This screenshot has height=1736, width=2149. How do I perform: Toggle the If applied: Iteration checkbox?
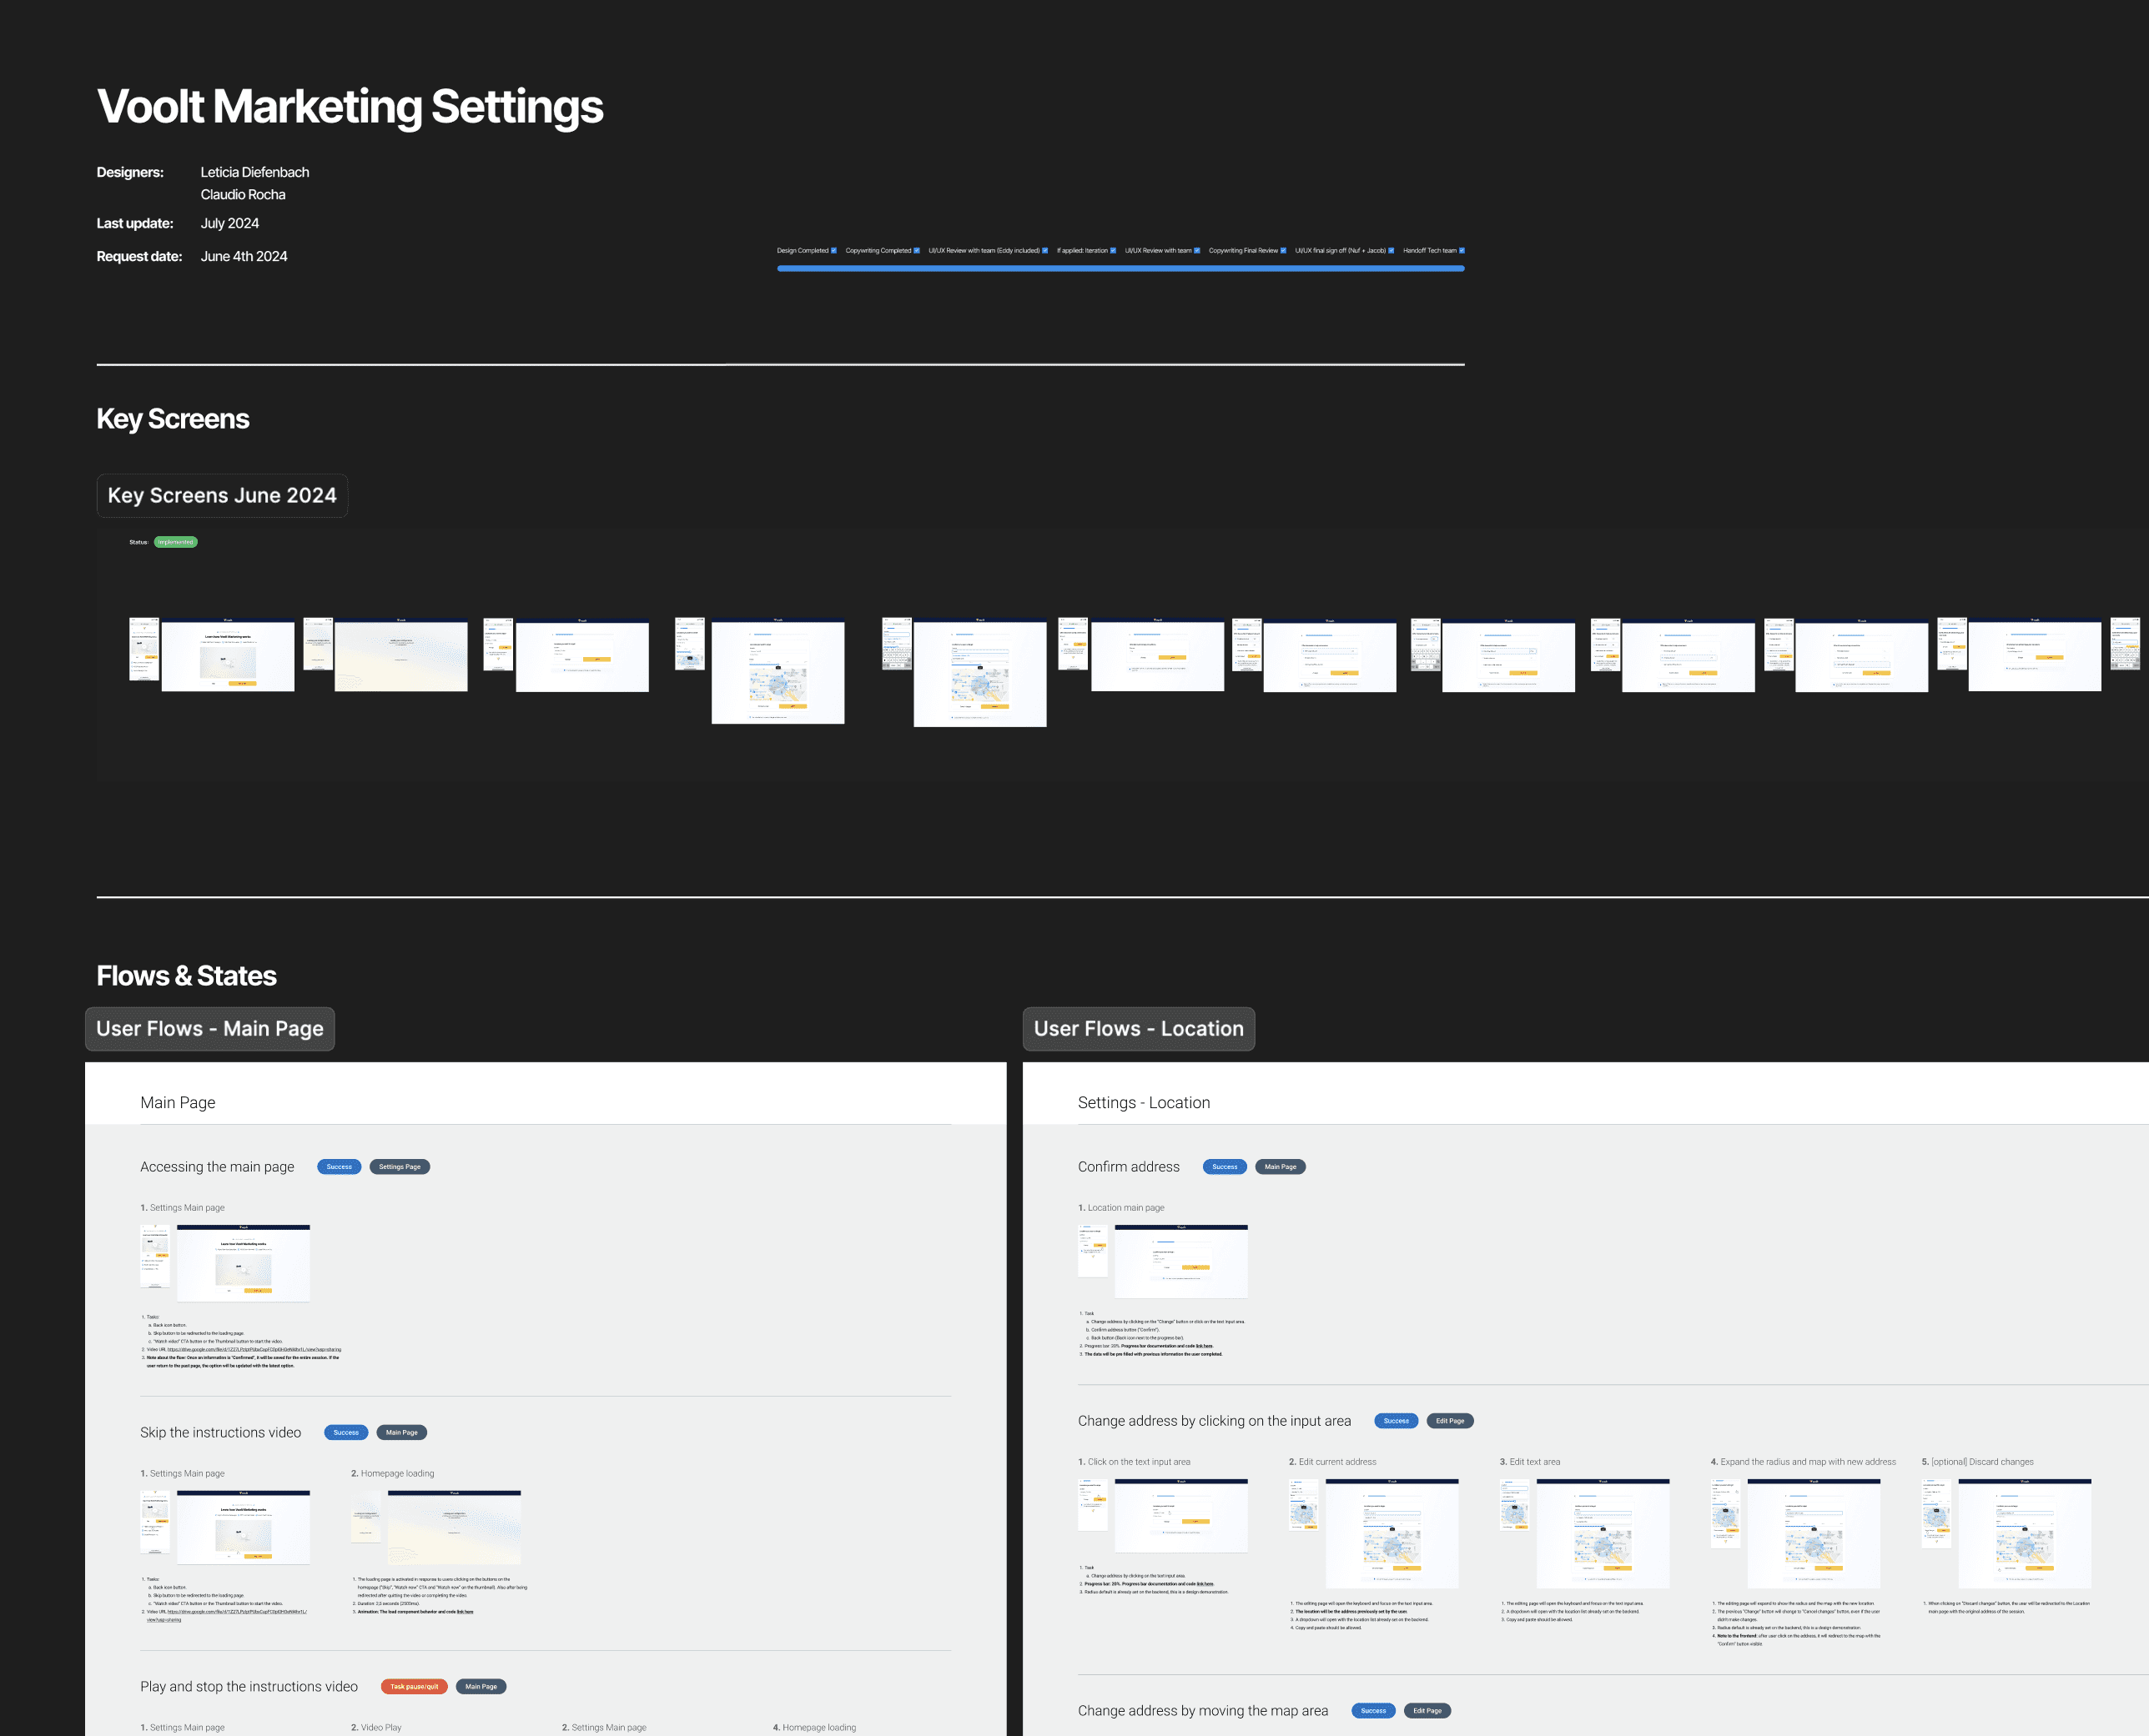pyautogui.click(x=1113, y=251)
